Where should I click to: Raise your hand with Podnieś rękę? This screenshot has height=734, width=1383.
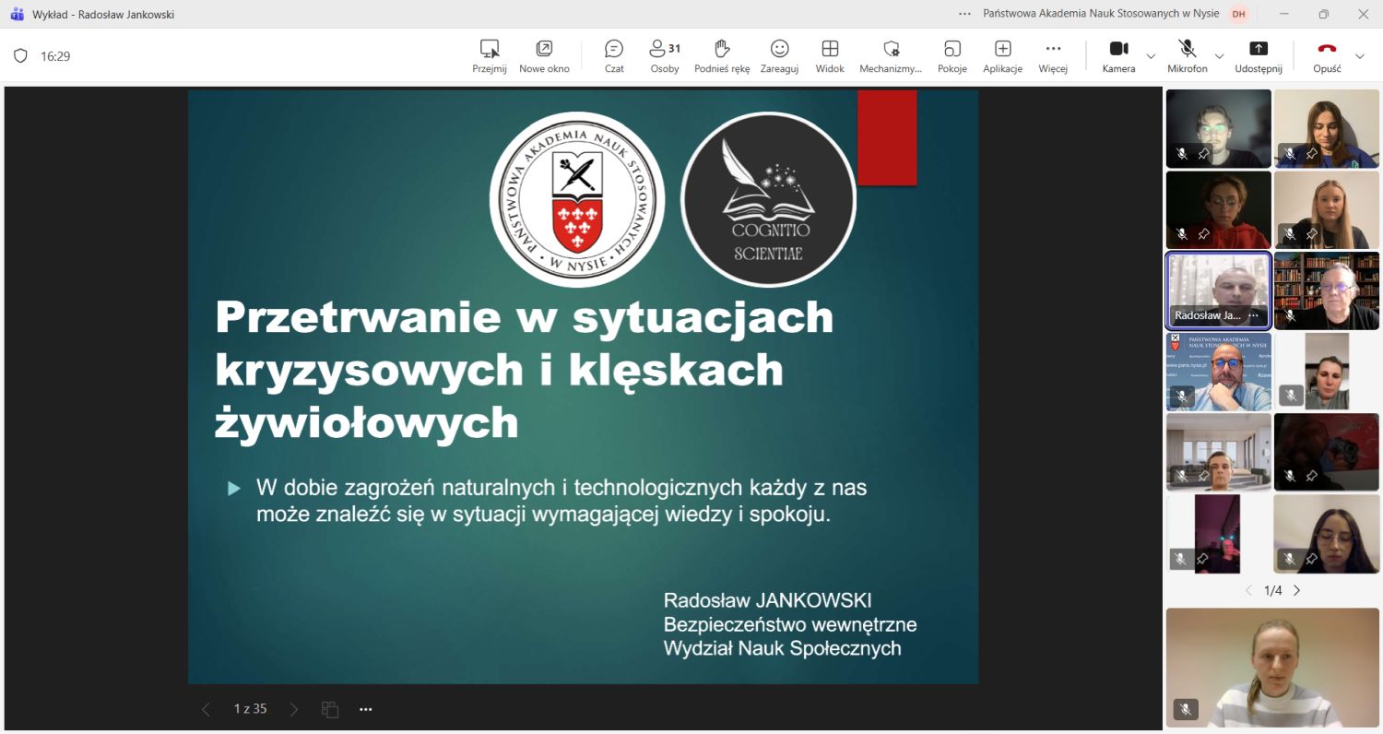point(721,55)
